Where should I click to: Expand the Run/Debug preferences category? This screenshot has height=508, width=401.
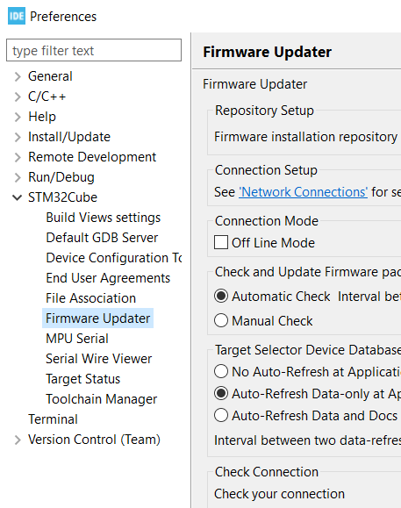click(18, 177)
